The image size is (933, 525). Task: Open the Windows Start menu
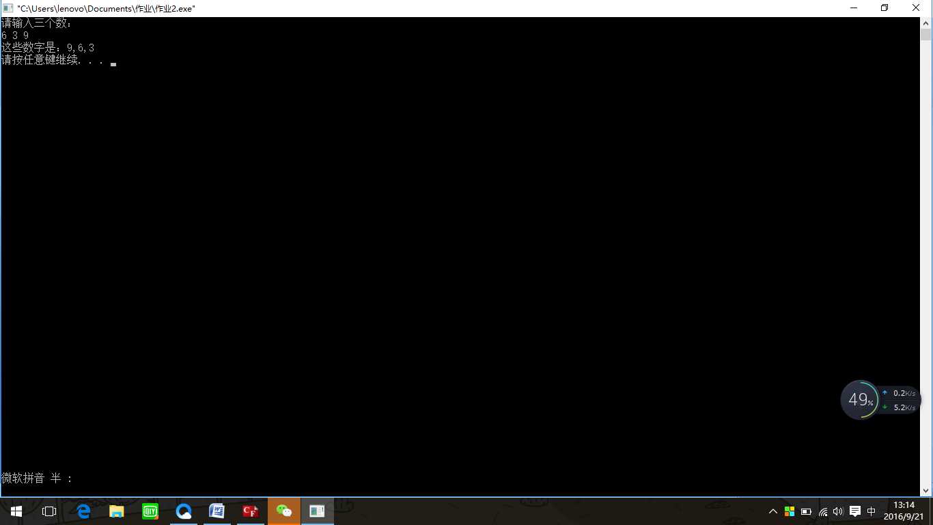[x=16, y=511]
